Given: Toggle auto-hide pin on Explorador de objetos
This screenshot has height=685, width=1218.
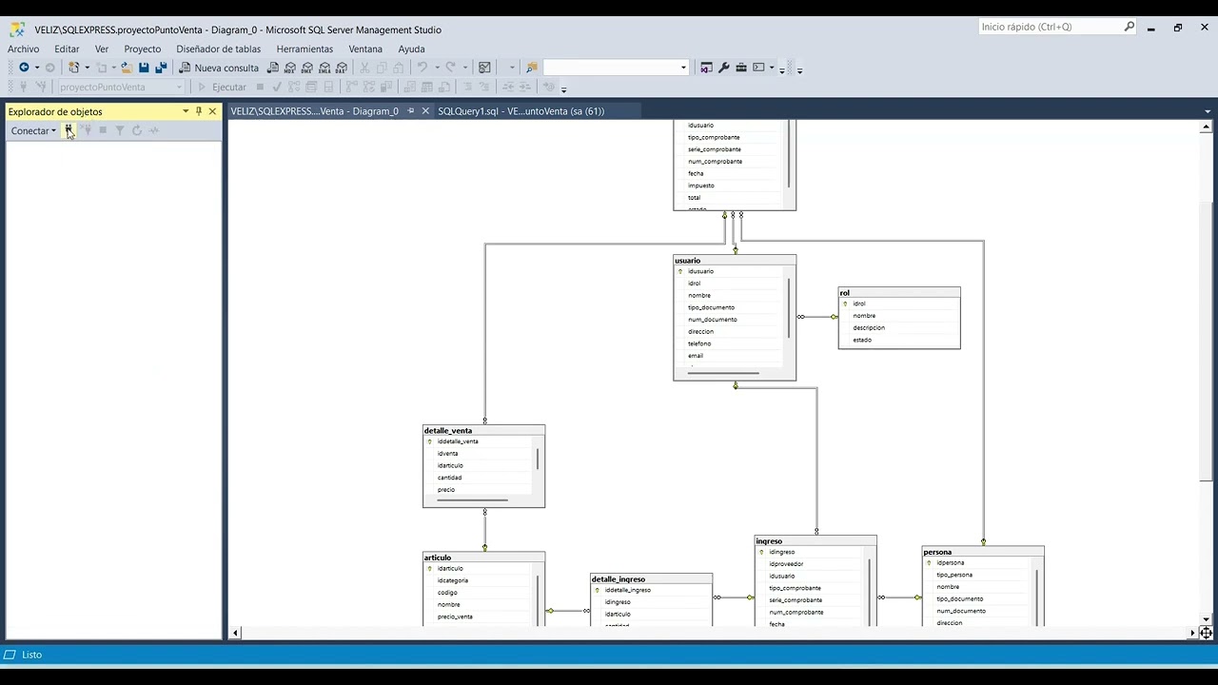Looking at the screenshot, I should [199, 111].
